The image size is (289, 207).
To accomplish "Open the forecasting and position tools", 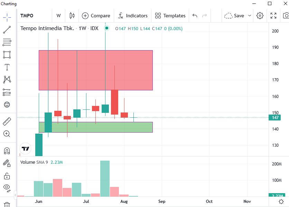I will coord(7,92).
